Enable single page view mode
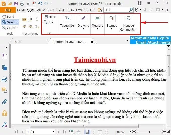 (87, 132)
